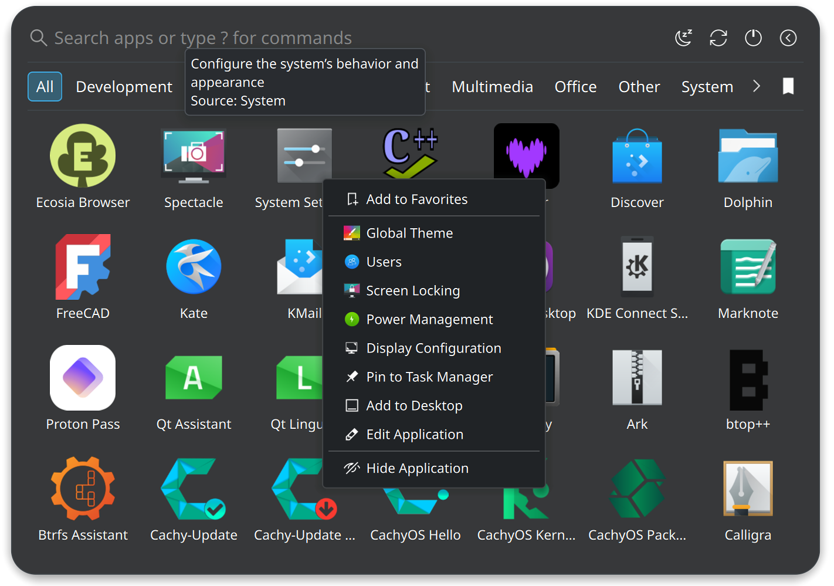The height and width of the screenshot is (586, 834).
Task: Open Users from the context menu
Action: click(434, 262)
